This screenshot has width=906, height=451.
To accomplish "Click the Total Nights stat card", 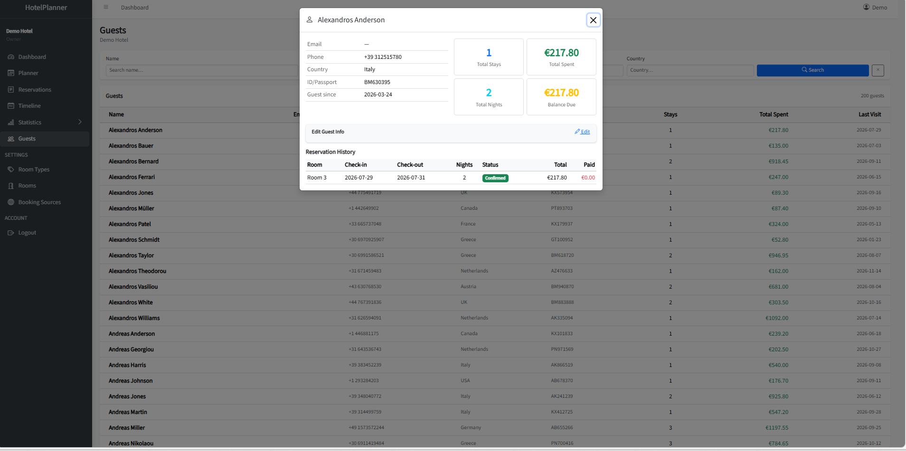I will 489,97.
